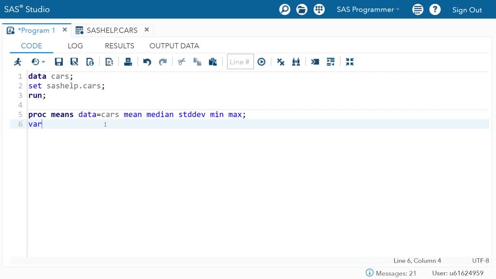Format the code with indent icon
Image resolution: width=496 pixels, height=279 pixels.
(331, 62)
